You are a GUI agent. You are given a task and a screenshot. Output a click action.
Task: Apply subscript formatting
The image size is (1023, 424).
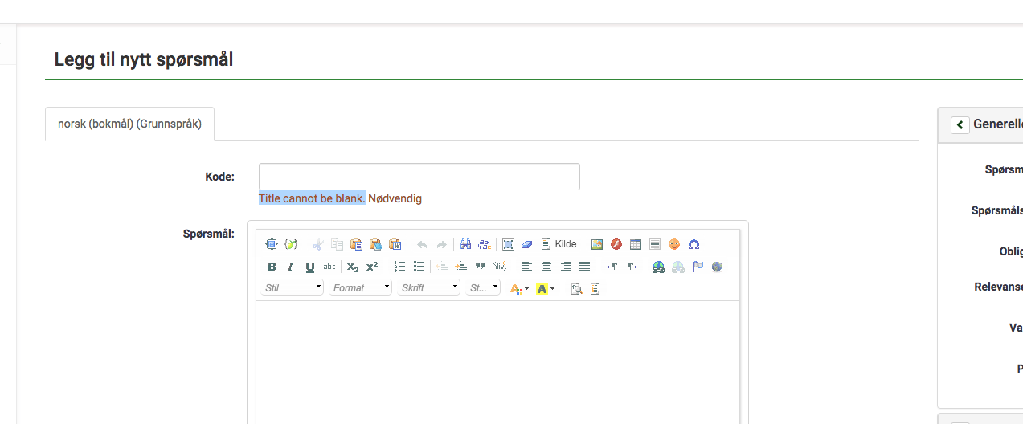[353, 267]
